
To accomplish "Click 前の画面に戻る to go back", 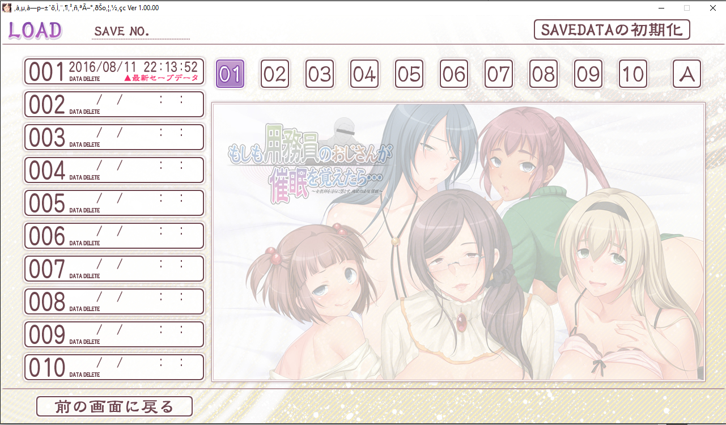I will click(114, 406).
